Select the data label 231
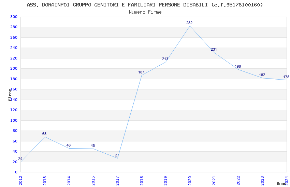This screenshot has height=187, width=290. tap(214, 49)
